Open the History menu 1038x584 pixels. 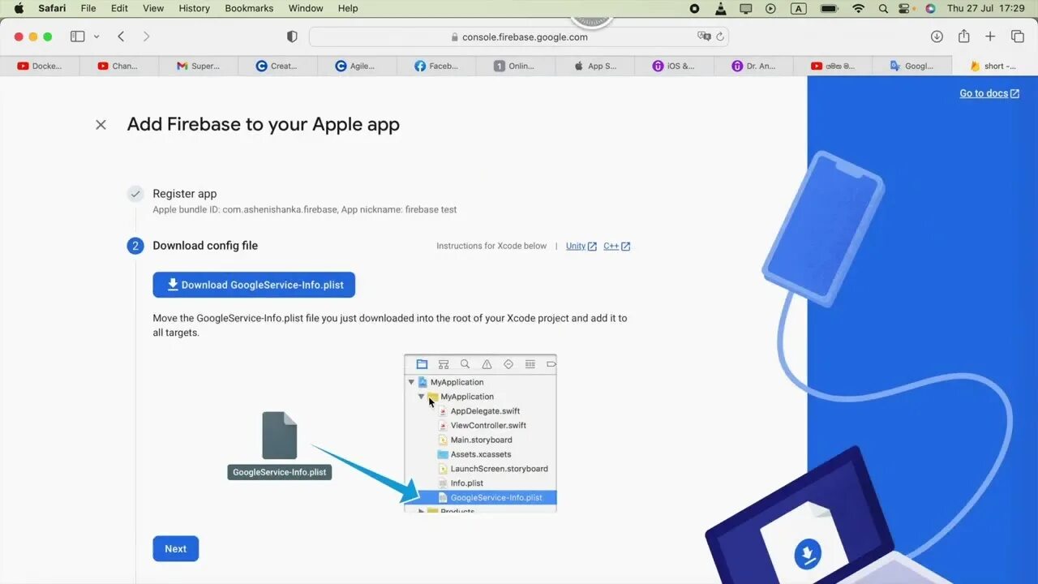click(x=194, y=8)
